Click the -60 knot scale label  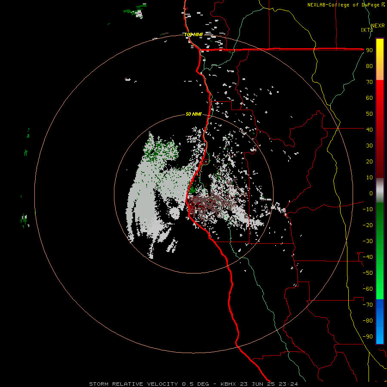(368, 289)
